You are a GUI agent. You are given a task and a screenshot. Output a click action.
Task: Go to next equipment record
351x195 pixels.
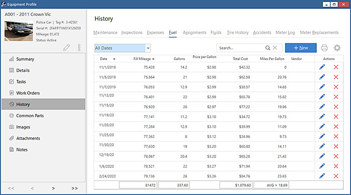pyautogui.click(x=53, y=188)
